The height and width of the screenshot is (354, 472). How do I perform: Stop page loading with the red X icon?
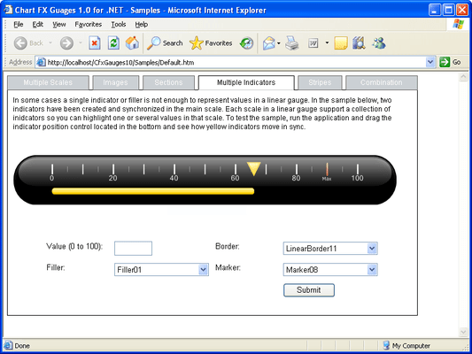click(x=95, y=43)
